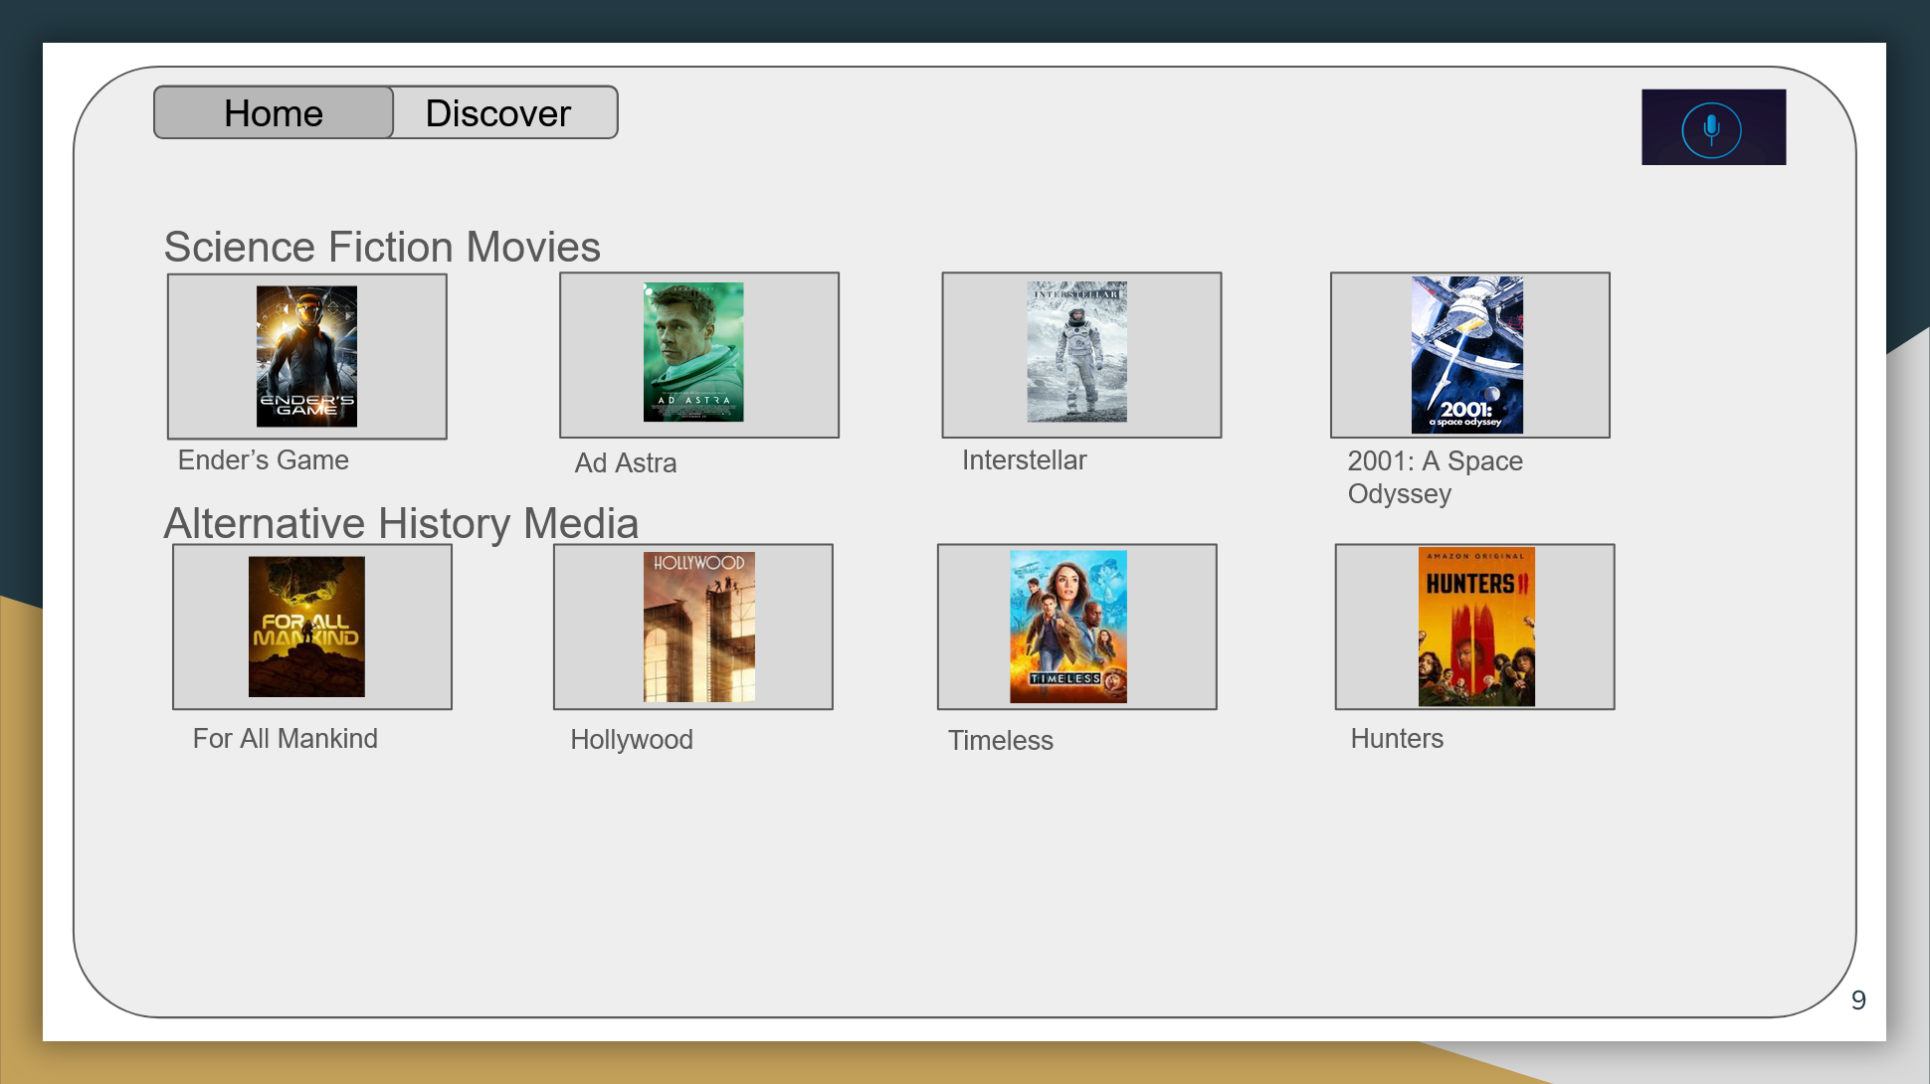1930x1084 pixels.
Task: Select the Home tab
Action: 274,112
